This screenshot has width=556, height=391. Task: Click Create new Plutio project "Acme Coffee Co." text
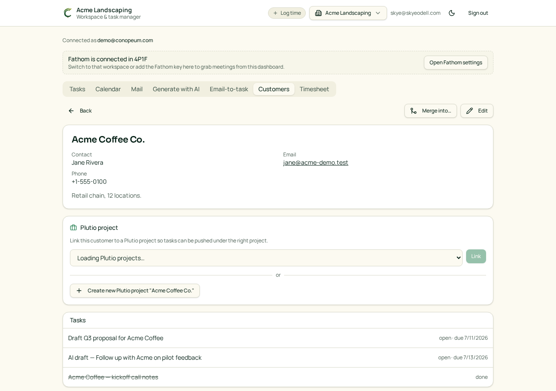click(x=141, y=291)
